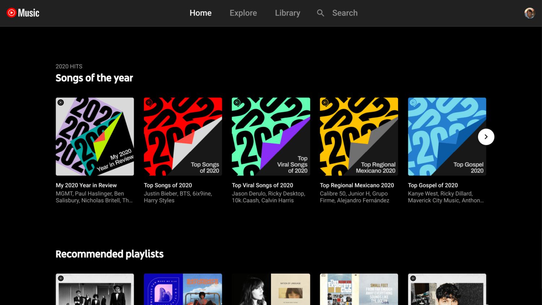Click the Top Gospel of 2020 title
This screenshot has height=305, width=542.
(433, 185)
